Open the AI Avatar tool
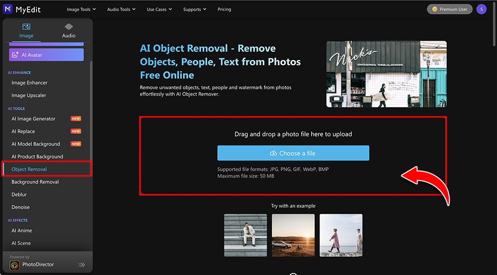This screenshot has width=497, height=275. [x=46, y=55]
